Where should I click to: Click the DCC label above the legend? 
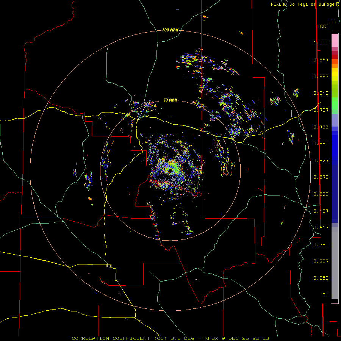(333, 23)
